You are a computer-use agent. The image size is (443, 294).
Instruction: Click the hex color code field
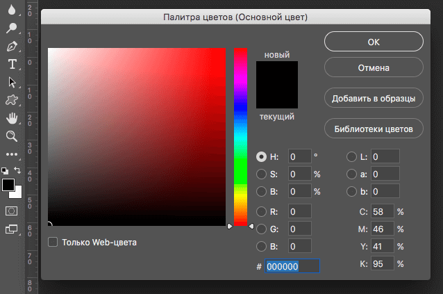click(x=292, y=266)
